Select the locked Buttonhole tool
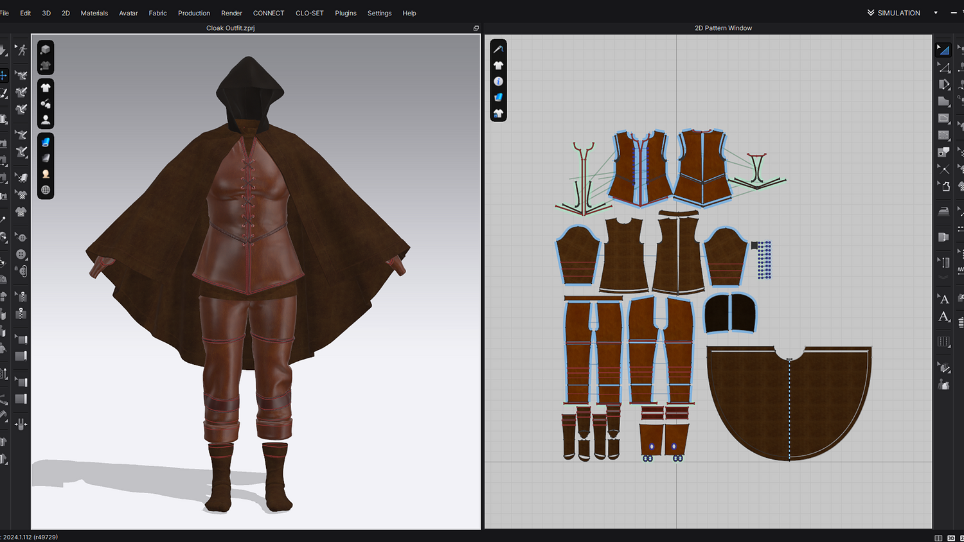 click(21, 271)
